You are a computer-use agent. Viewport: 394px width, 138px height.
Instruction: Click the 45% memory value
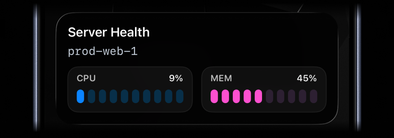[307, 79]
